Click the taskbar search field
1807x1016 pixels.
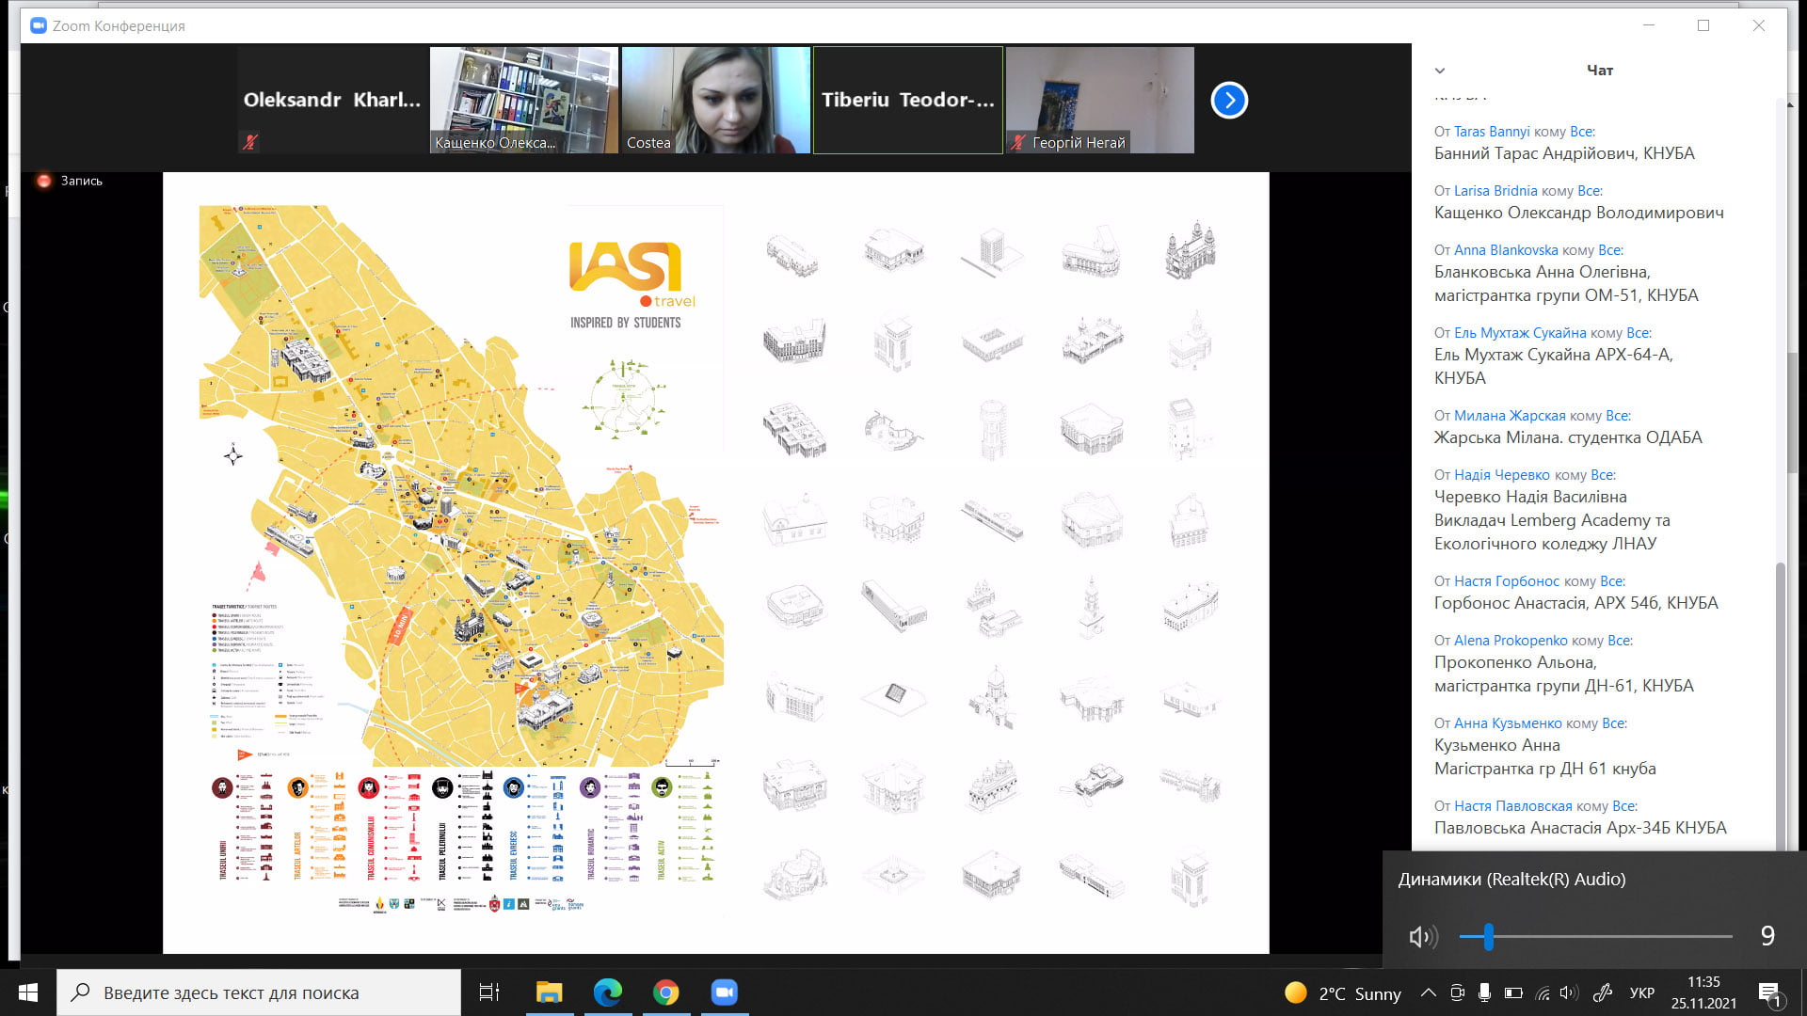[x=259, y=992]
